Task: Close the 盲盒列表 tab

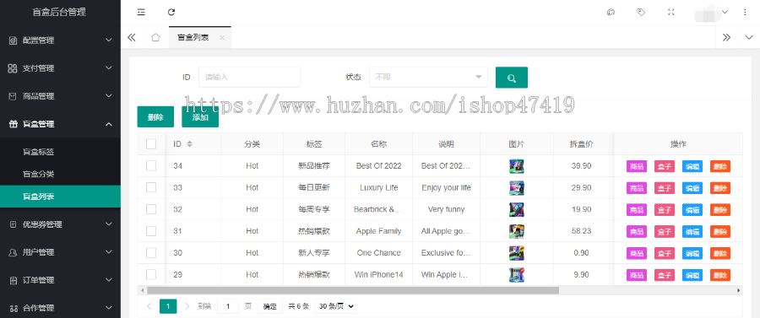Action: 221,37
